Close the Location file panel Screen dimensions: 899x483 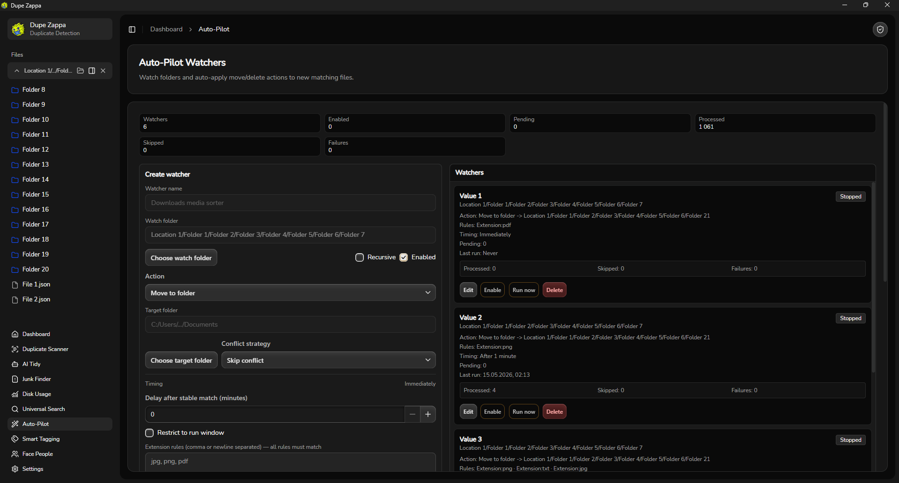pyautogui.click(x=103, y=71)
